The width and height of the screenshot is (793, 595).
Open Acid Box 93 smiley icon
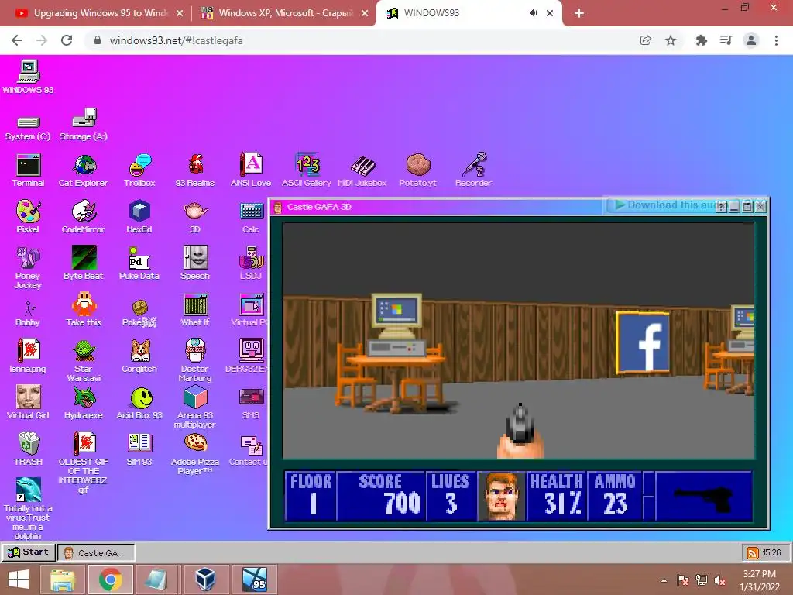139,402
